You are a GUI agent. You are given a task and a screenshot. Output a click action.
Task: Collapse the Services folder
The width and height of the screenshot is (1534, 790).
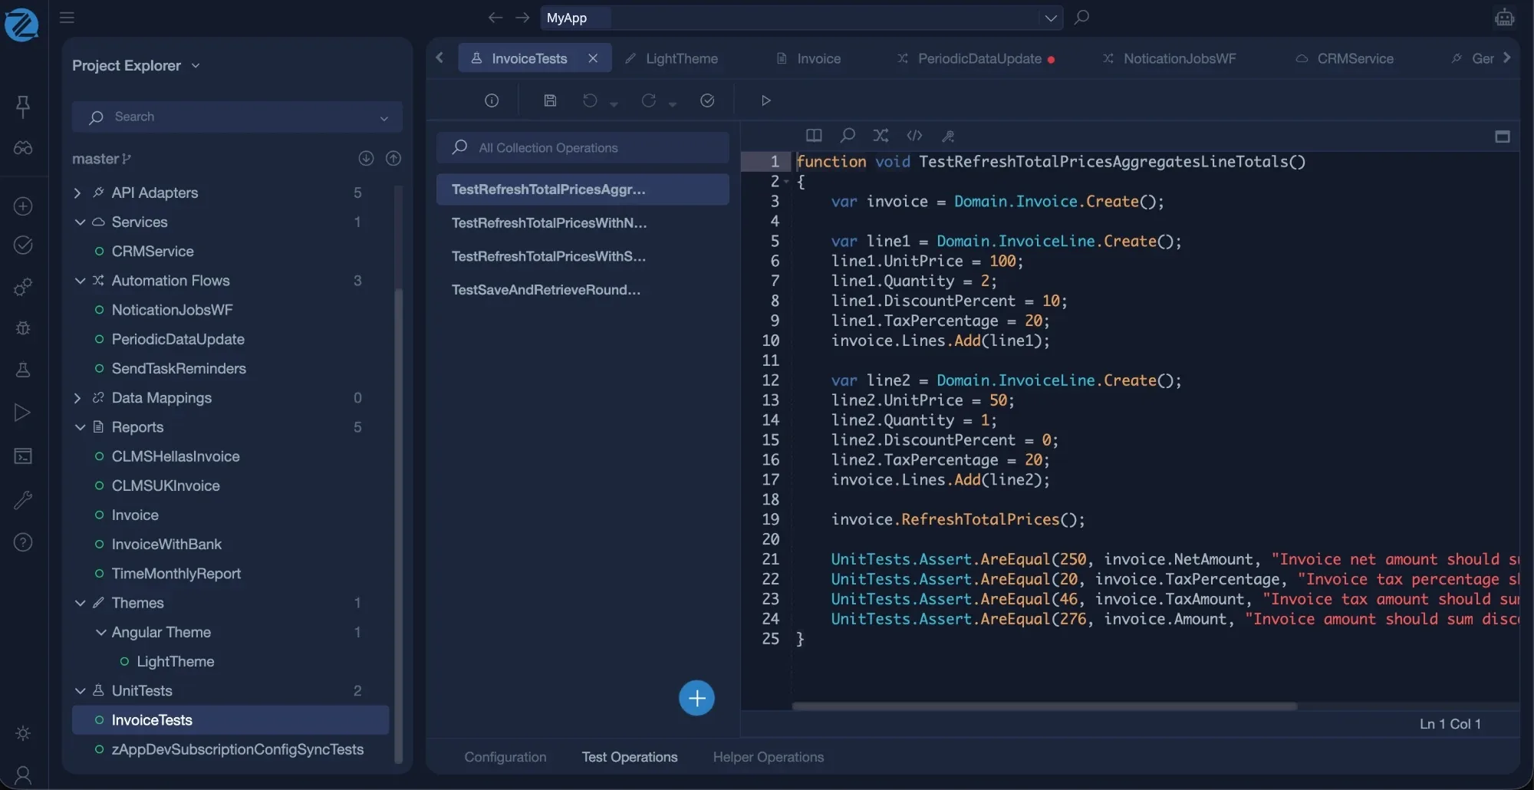click(x=80, y=222)
